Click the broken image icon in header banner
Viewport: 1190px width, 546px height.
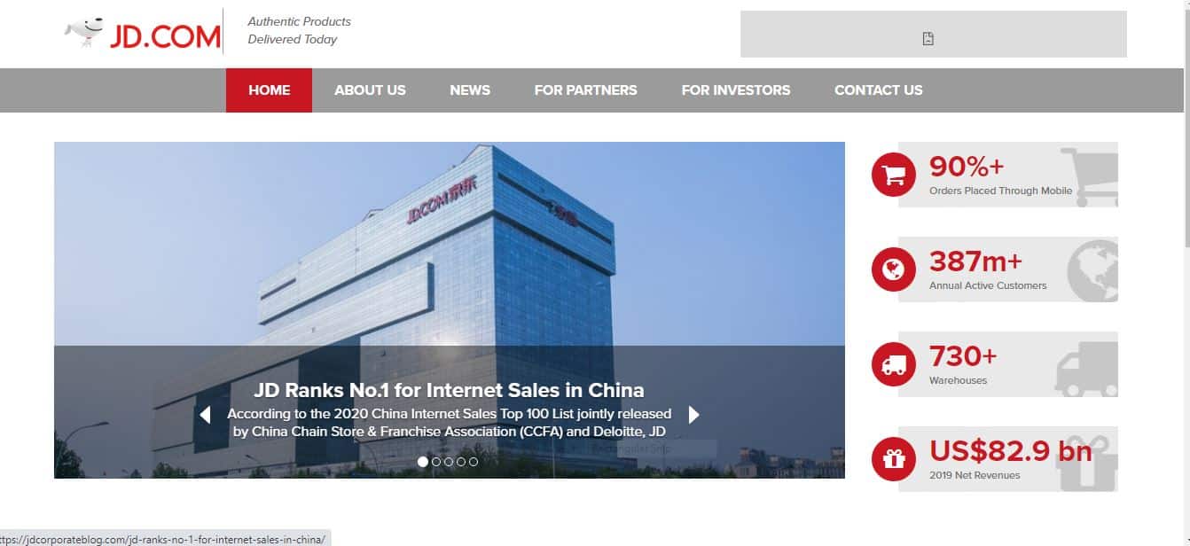coord(928,38)
